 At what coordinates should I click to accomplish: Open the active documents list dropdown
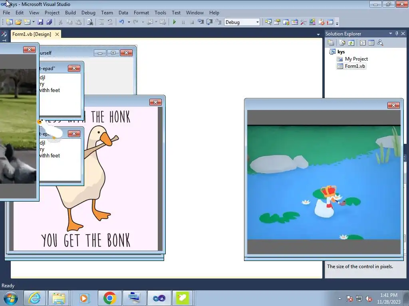click(318, 34)
